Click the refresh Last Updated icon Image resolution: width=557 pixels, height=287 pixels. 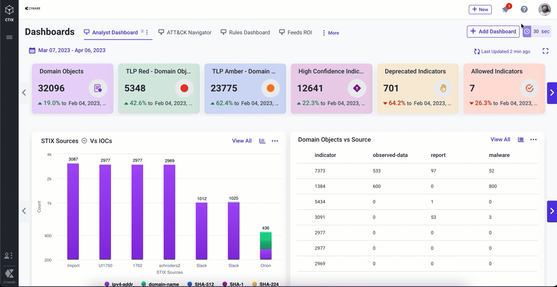(x=477, y=52)
